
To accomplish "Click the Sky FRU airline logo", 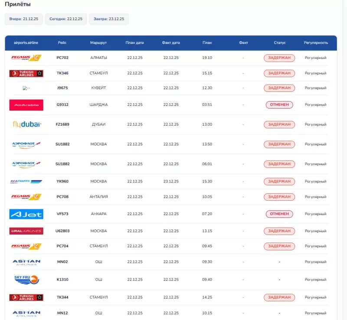I will tap(26, 280).
